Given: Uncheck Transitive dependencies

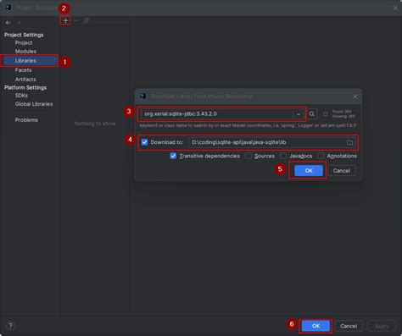Looking at the screenshot, I should (x=173, y=156).
